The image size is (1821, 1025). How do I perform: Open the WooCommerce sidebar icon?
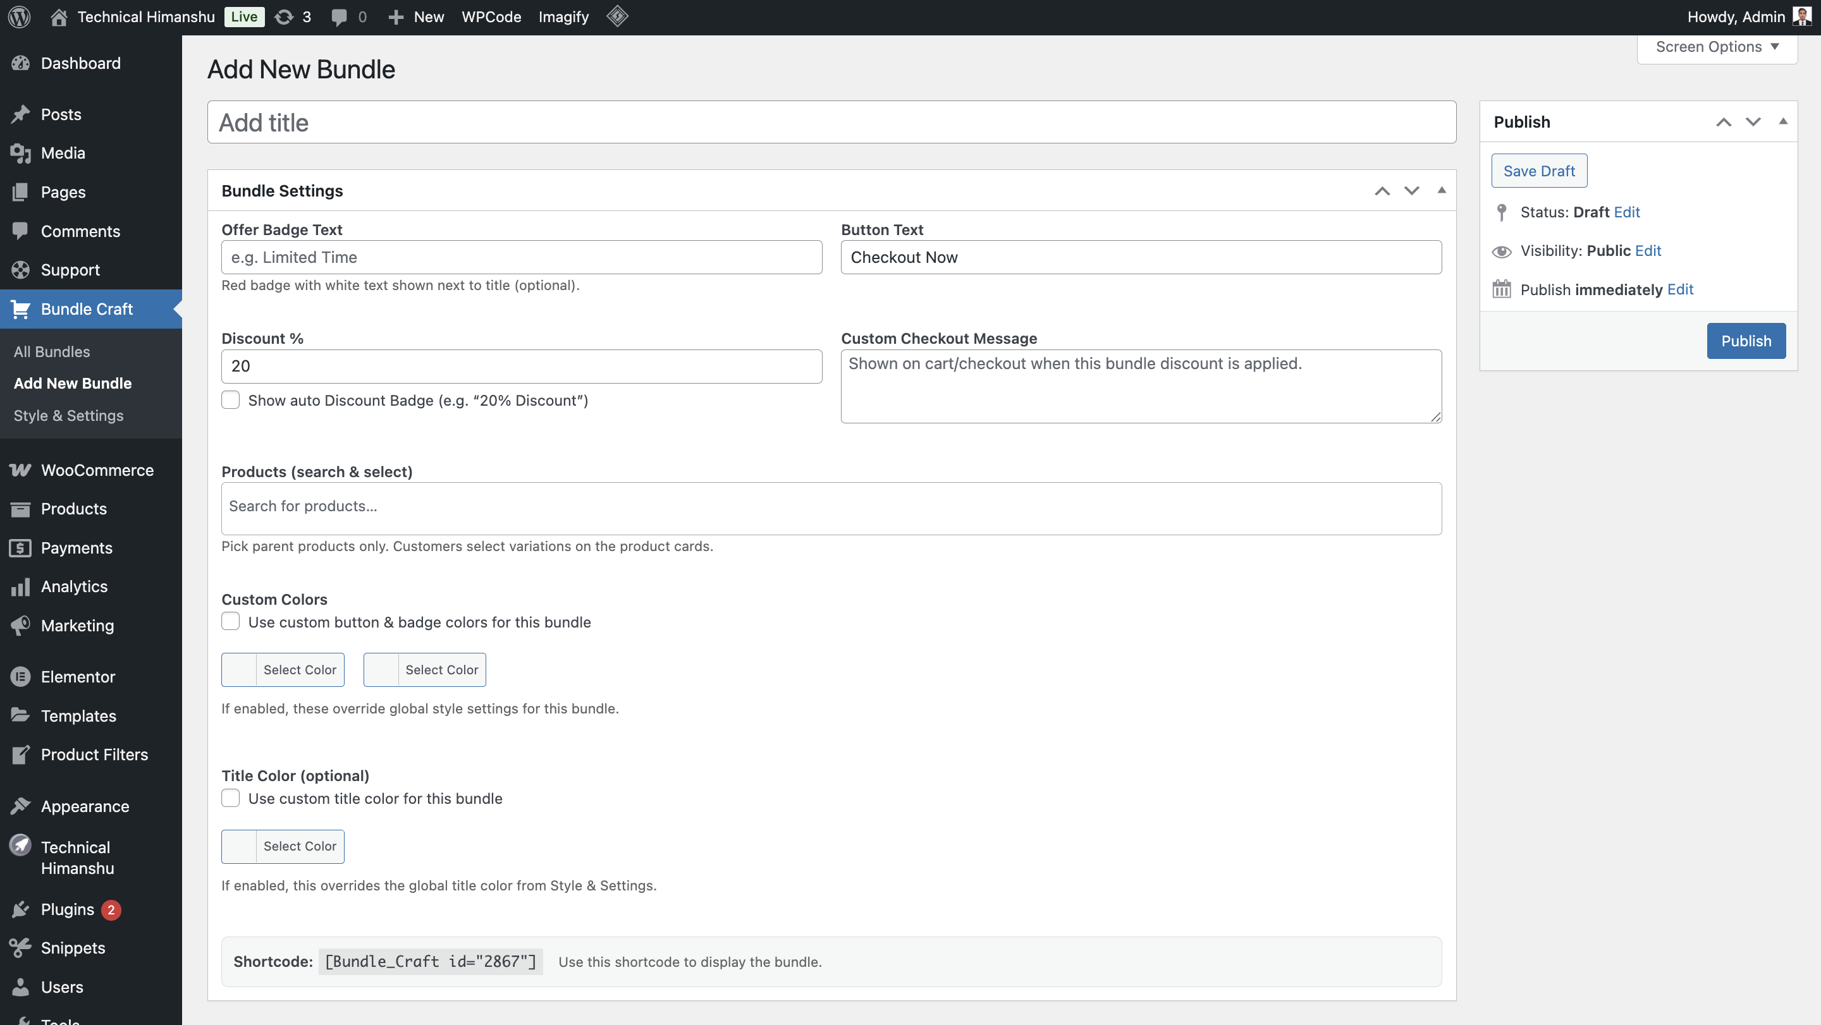(20, 470)
